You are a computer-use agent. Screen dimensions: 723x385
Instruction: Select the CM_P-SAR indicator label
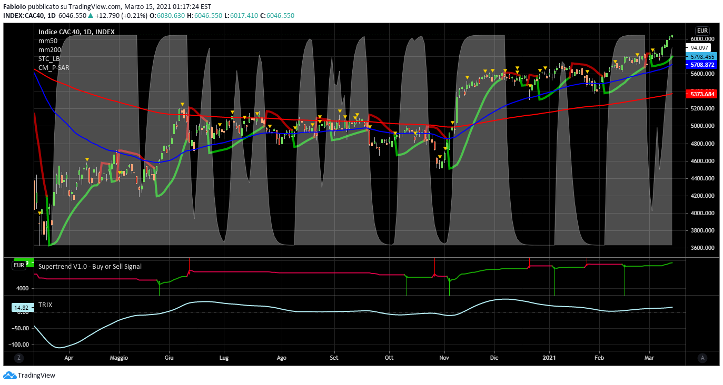(x=54, y=67)
